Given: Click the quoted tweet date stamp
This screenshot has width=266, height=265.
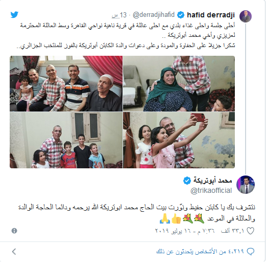Looking at the screenshot, I should [x=119, y=15].
